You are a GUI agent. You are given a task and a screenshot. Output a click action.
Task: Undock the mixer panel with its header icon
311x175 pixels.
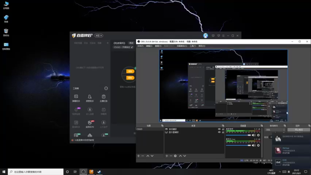pyautogui.click(x=262, y=126)
